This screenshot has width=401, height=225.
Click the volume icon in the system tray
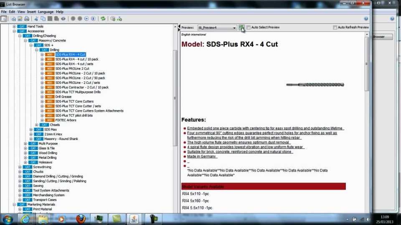click(x=368, y=220)
